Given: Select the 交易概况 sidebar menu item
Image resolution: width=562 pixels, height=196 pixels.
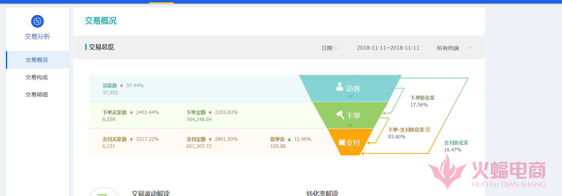Looking at the screenshot, I should 37,60.
